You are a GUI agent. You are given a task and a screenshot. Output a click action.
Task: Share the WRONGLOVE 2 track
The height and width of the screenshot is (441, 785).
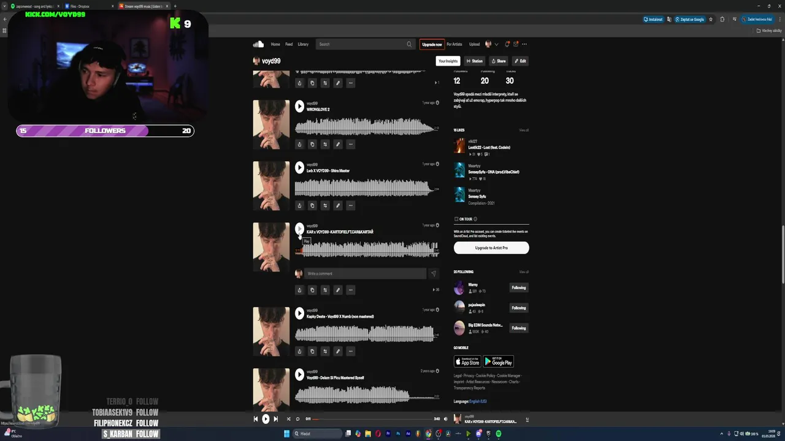[299, 144]
